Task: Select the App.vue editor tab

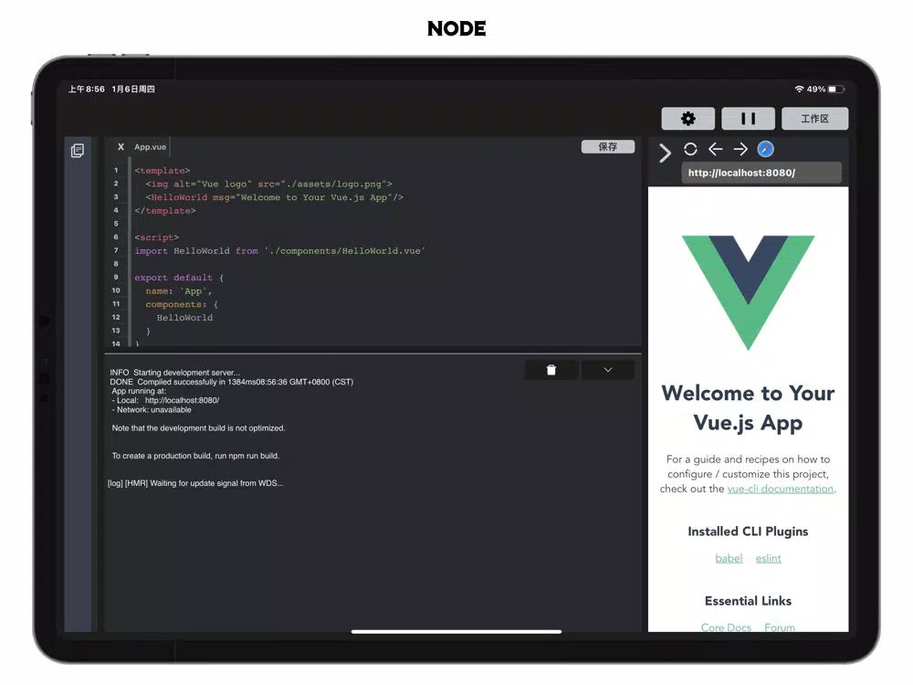Action: [x=151, y=147]
